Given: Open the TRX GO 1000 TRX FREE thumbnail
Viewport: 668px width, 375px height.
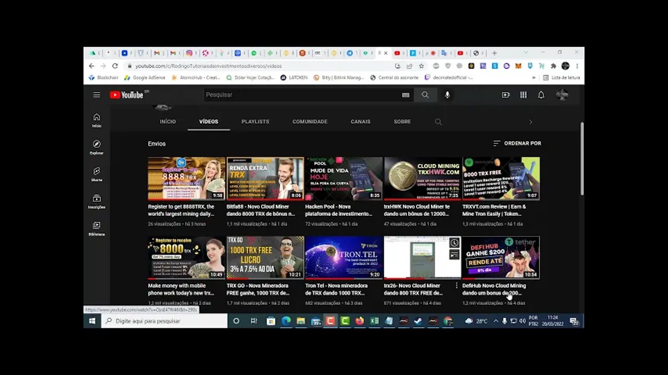Looking at the screenshot, I should click(x=265, y=257).
